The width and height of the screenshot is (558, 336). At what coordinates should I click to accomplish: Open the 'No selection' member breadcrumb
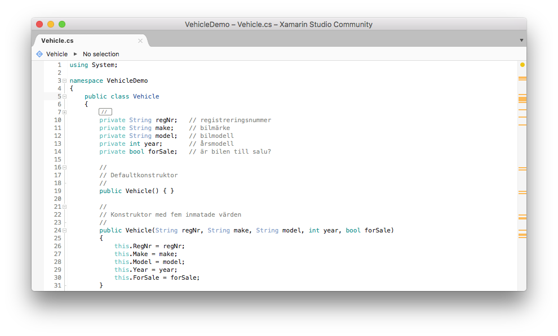coord(101,54)
